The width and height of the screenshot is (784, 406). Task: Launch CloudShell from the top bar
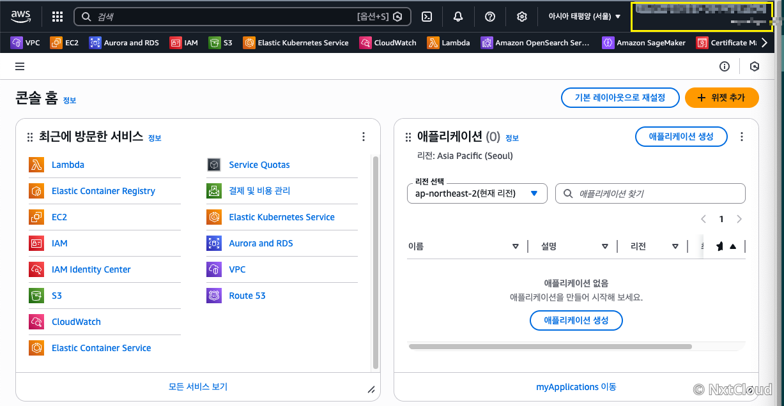click(427, 17)
